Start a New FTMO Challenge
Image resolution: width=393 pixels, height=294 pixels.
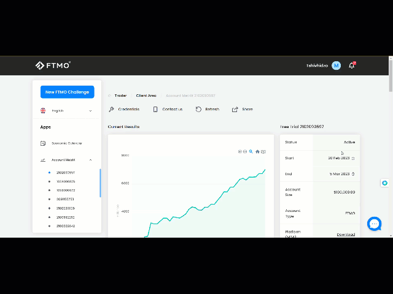point(67,92)
